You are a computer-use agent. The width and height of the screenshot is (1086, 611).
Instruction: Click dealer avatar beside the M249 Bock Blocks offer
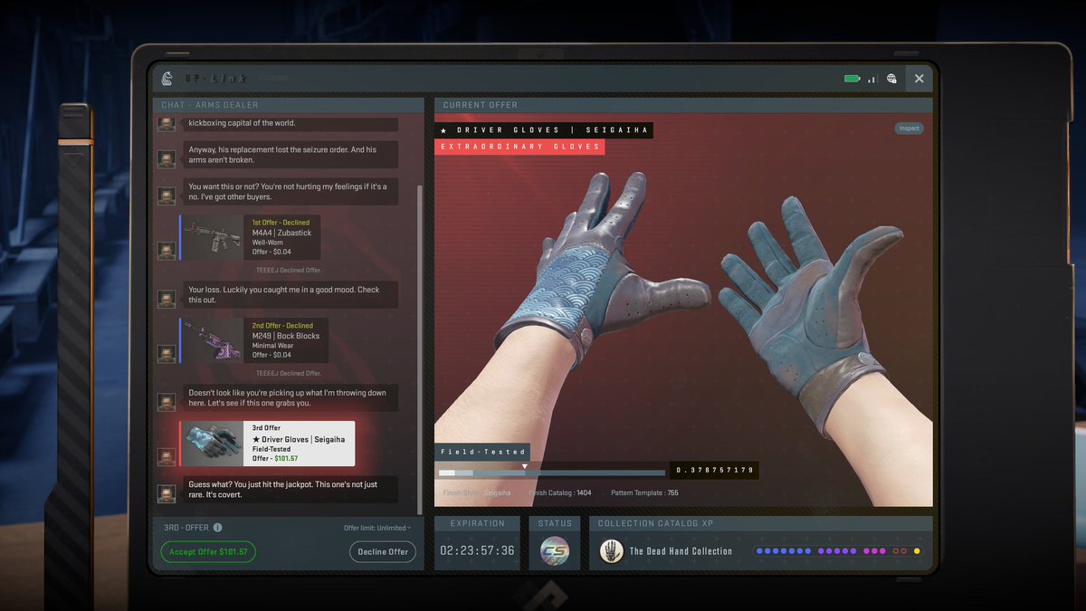(x=167, y=354)
